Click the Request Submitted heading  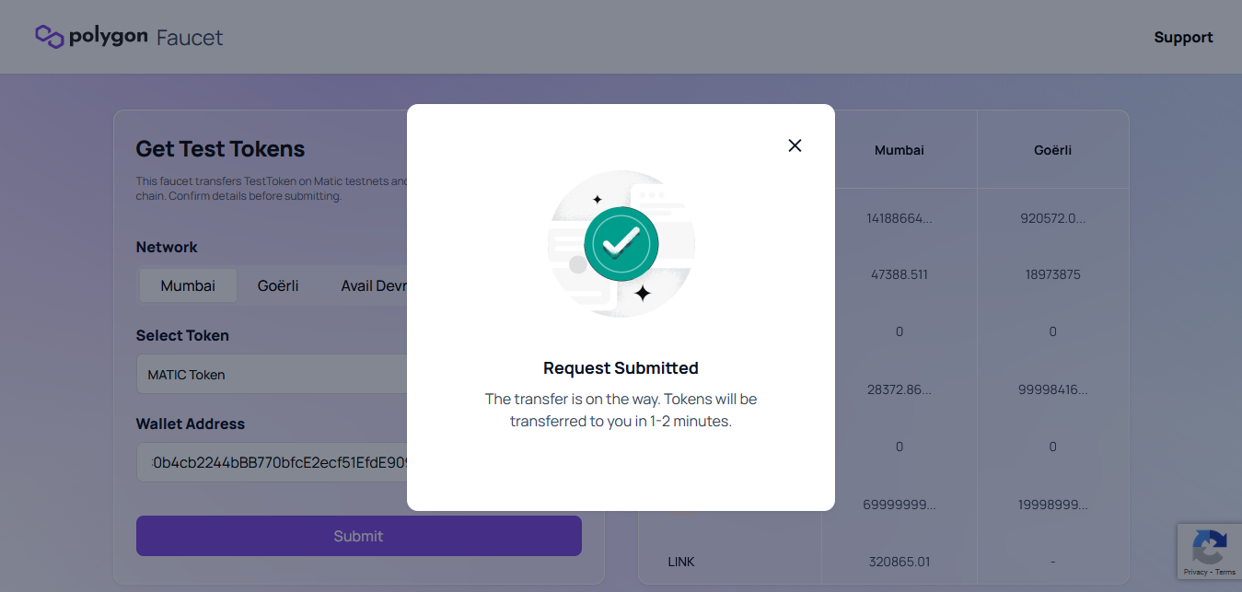(621, 368)
